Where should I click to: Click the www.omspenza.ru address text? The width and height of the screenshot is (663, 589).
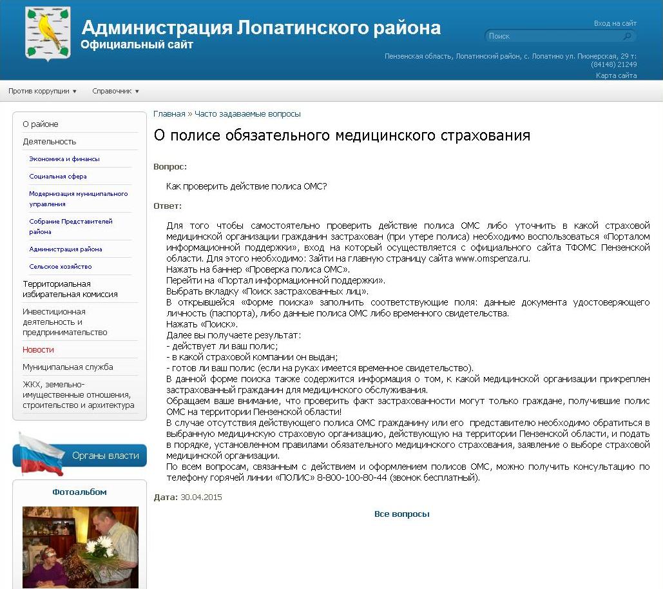(492, 258)
